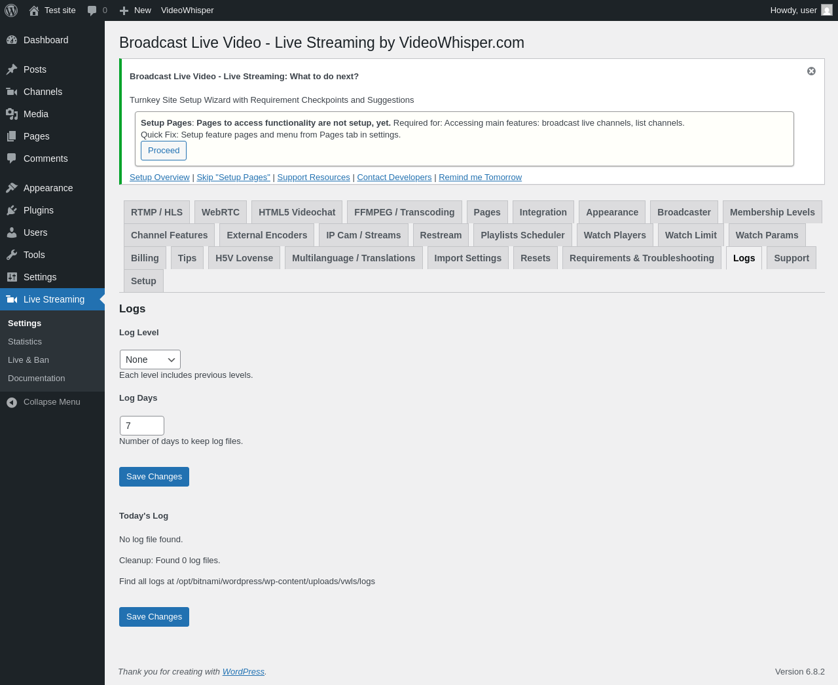
Task: Select the Restream tab
Action: [x=441, y=235]
